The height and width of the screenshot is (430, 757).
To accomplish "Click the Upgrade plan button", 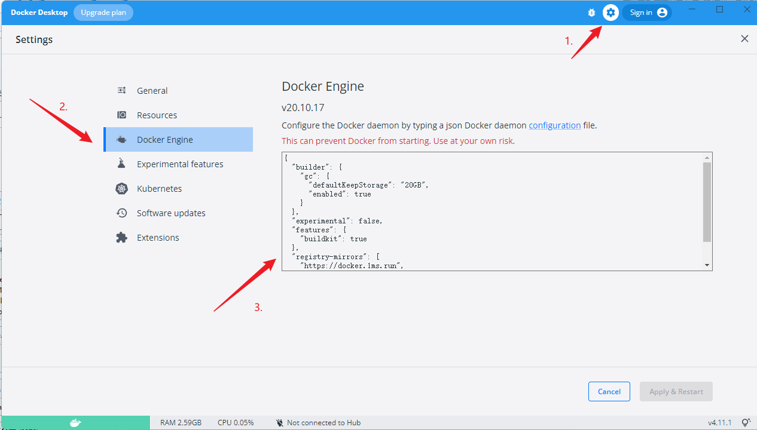I will click(103, 13).
